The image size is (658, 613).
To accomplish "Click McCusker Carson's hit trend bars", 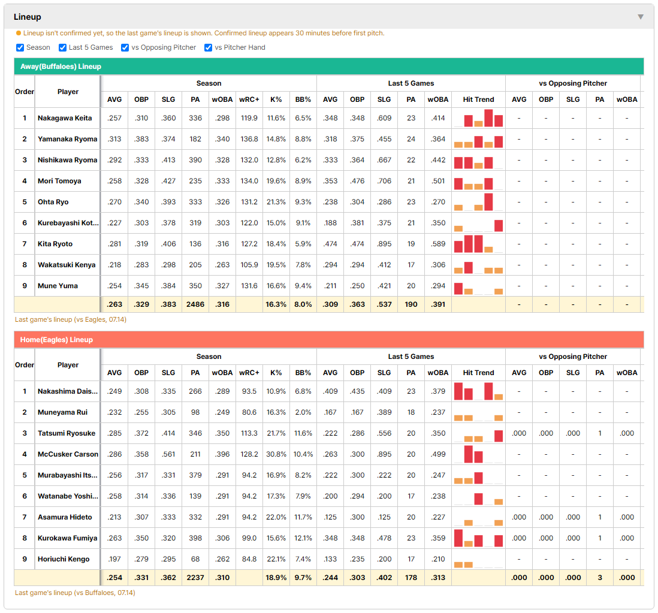I will (478, 454).
